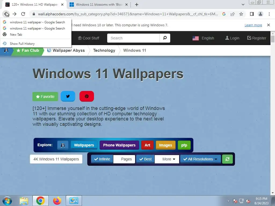Open the Register link
Image resolution: width=275 pixels, height=206 pixels.
pyautogui.click(x=256, y=38)
